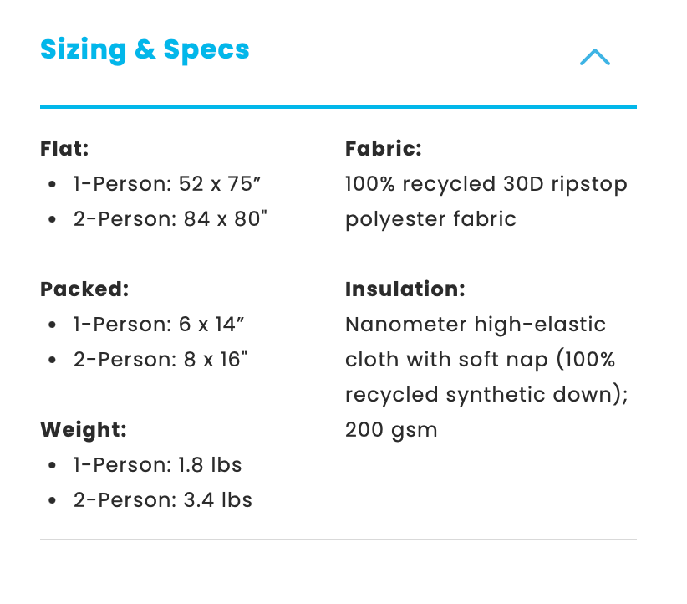Click the blue divider under the heading

338,107
